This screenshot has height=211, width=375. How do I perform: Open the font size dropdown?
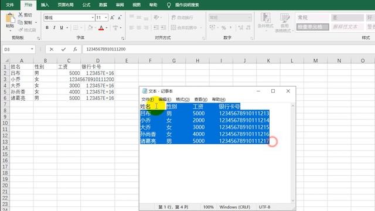point(105,18)
